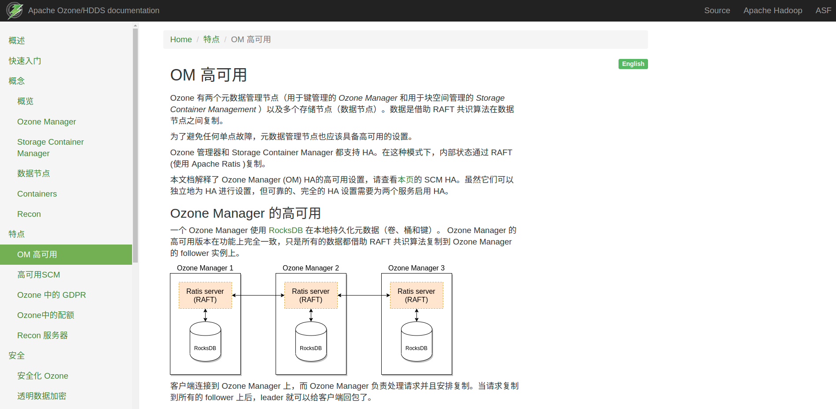Click the Ozone Manager 的高可用 heading
Viewport: 836px width, 409px height.
(246, 213)
